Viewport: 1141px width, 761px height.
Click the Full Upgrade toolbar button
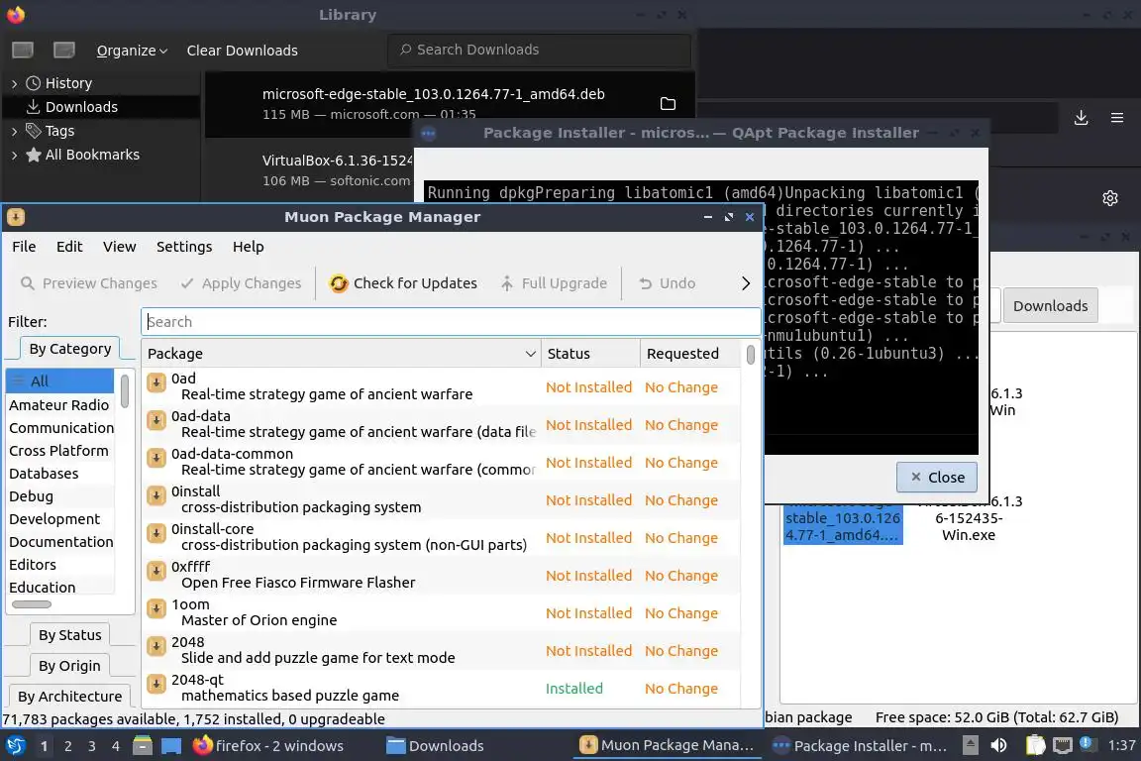pos(554,283)
